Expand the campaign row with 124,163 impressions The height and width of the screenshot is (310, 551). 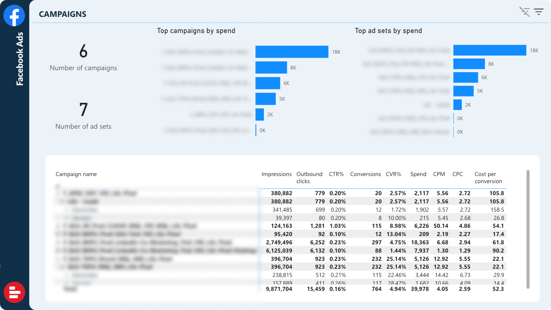coord(58,226)
